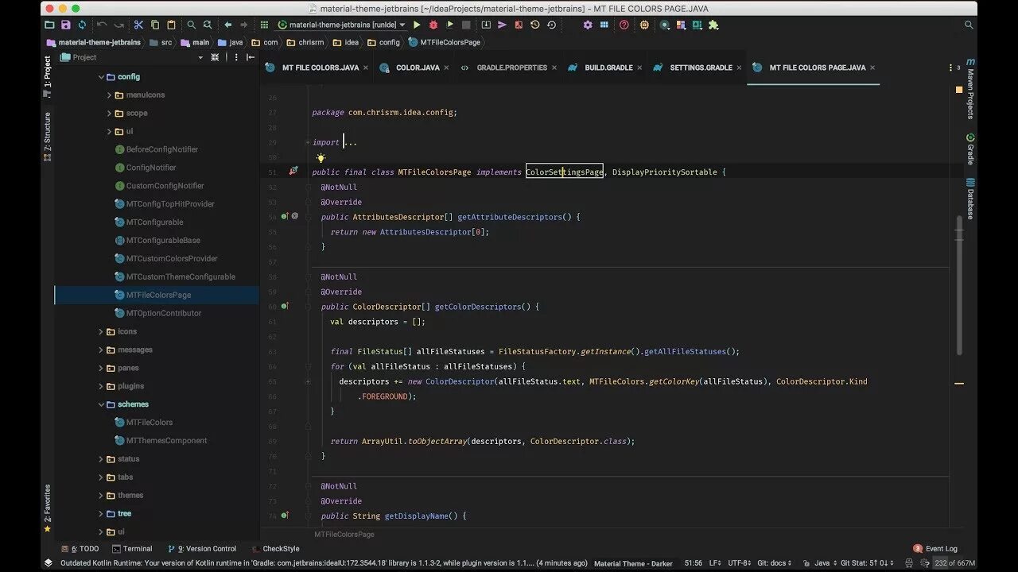Screen dimensions: 1018x572
Task: Click the Open folder toolbar icon
Action: click(x=49, y=25)
